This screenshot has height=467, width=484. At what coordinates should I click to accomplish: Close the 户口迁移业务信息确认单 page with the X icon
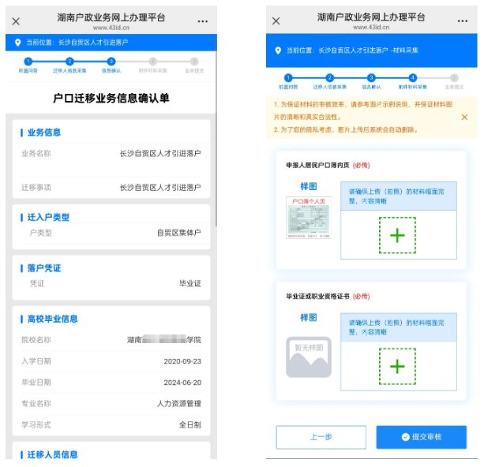tap(16, 21)
